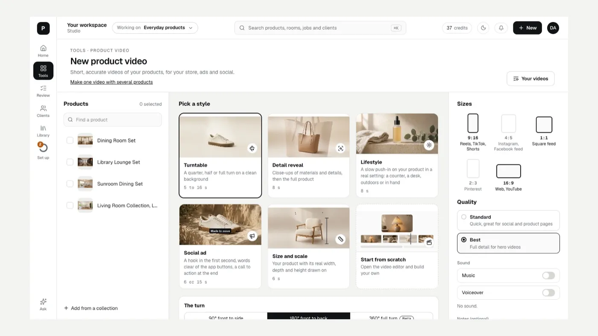Open the Library sidebar icon
This screenshot has width=598, height=336.
(43, 131)
